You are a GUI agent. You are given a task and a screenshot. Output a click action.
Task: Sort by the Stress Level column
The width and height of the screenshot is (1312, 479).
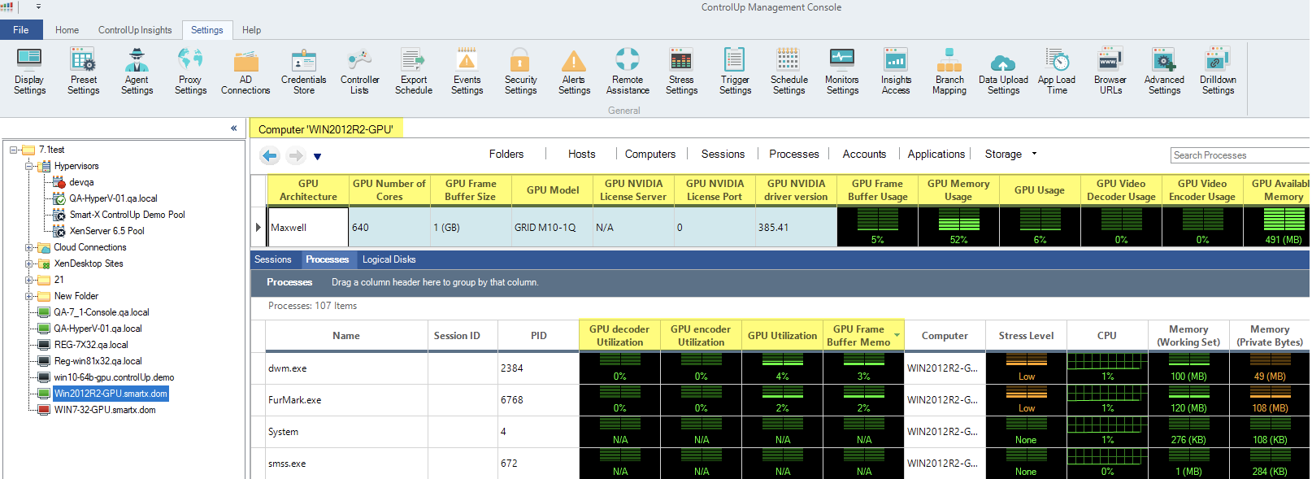pyautogui.click(x=1026, y=335)
